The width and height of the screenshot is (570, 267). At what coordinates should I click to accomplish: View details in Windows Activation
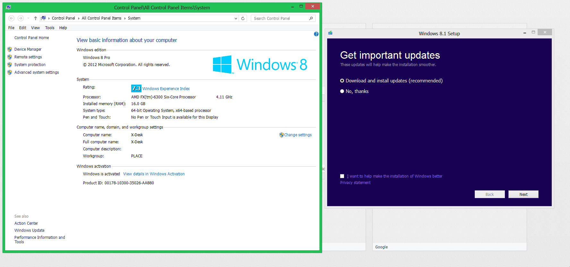coord(154,174)
